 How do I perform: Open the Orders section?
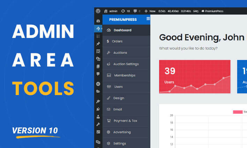[x=117, y=41]
